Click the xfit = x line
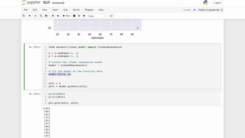 [x=54, y=84]
